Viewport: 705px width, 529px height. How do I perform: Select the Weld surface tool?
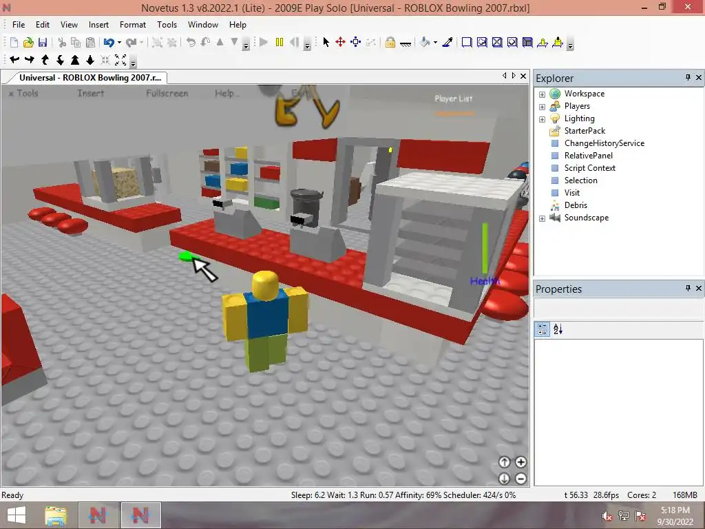[497, 43]
